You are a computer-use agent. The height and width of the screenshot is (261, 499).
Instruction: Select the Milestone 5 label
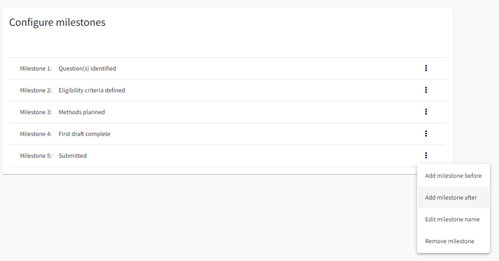pyautogui.click(x=36, y=156)
